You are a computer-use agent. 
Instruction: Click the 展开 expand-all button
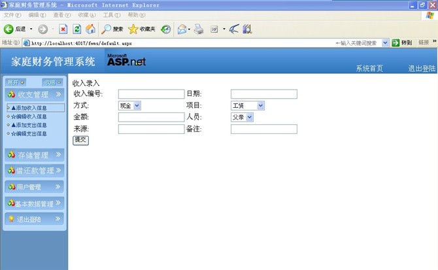click(x=16, y=82)
